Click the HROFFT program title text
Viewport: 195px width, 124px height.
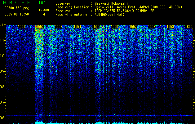[19, 2]
